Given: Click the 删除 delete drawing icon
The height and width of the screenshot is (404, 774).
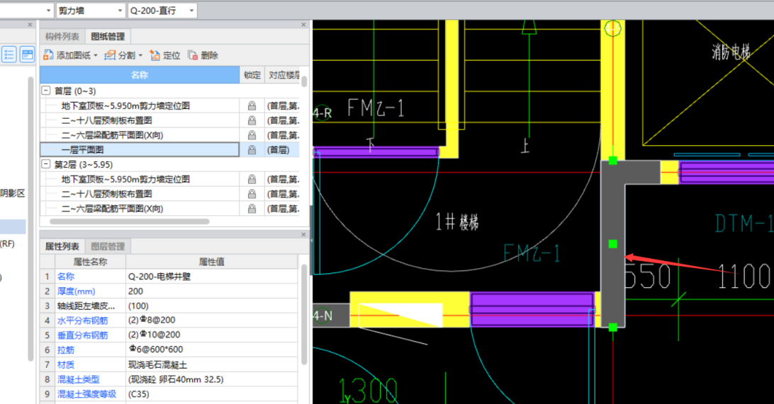Looking at the screenshot, I should point(193,55).
